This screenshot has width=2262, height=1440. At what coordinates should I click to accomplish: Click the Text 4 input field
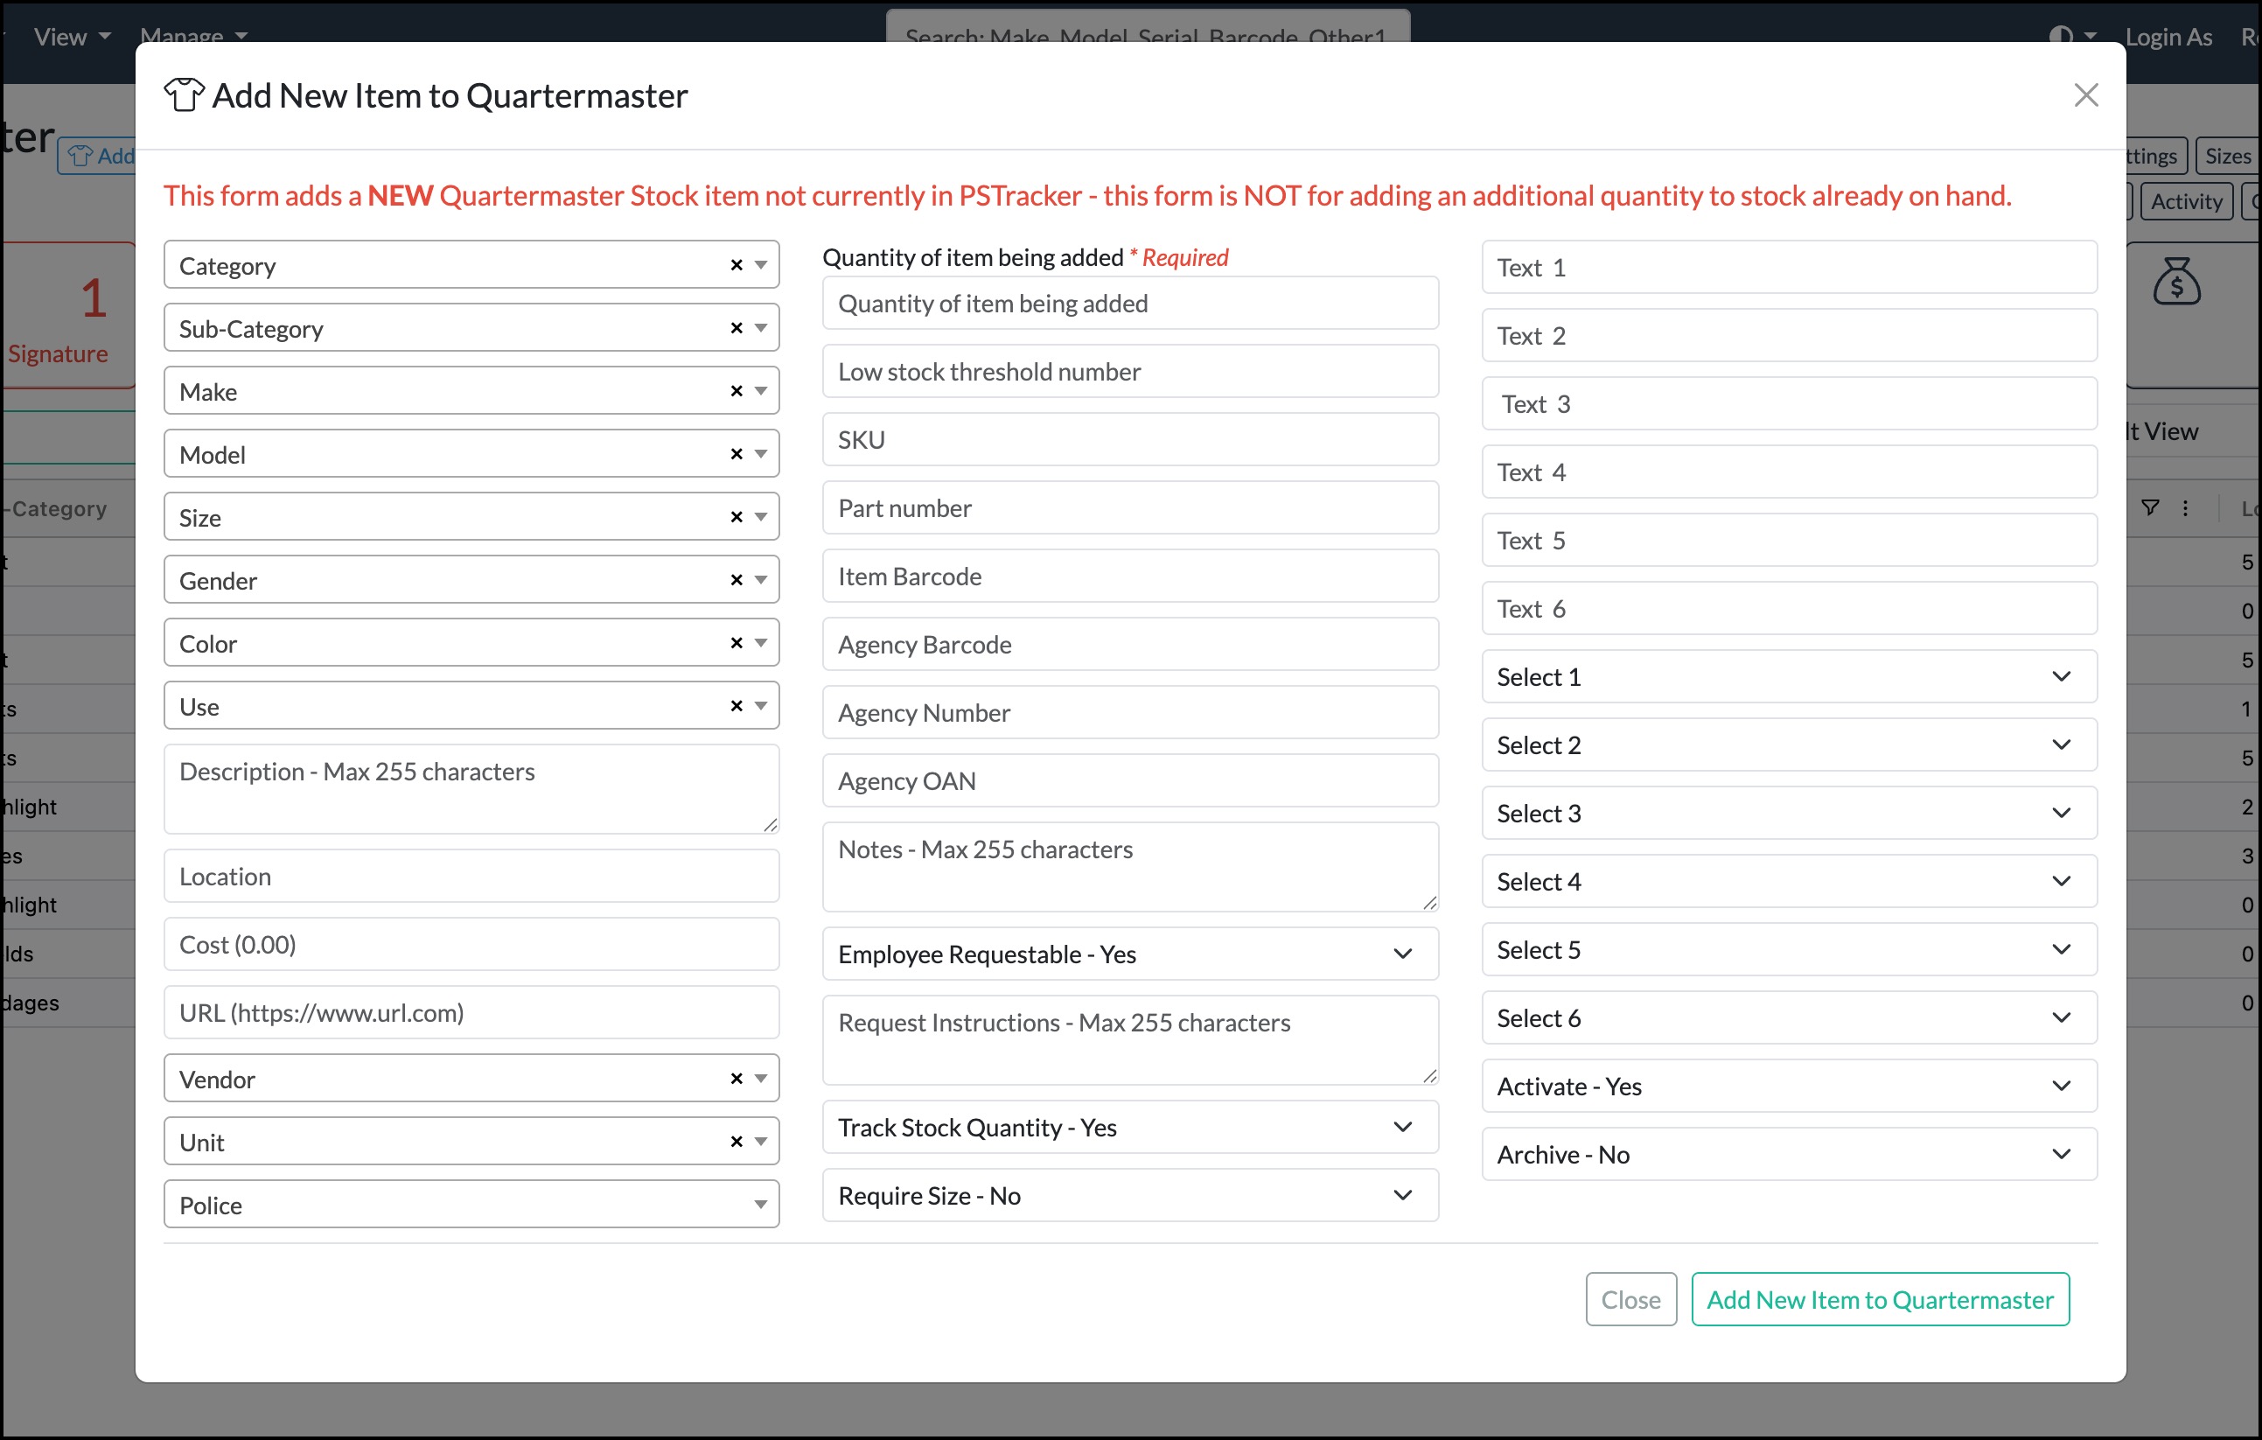pyautogui.click(x=1789, y=472)
